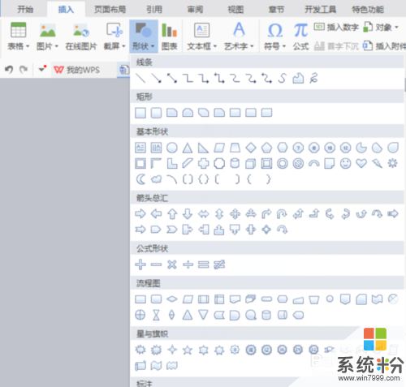Select the cube basic shape
Image resolution: width=406 pixels, height=387 pixels.
coord(250,163)
